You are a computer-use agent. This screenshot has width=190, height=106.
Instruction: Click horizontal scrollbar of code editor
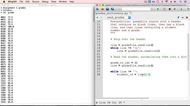(122, 98)
